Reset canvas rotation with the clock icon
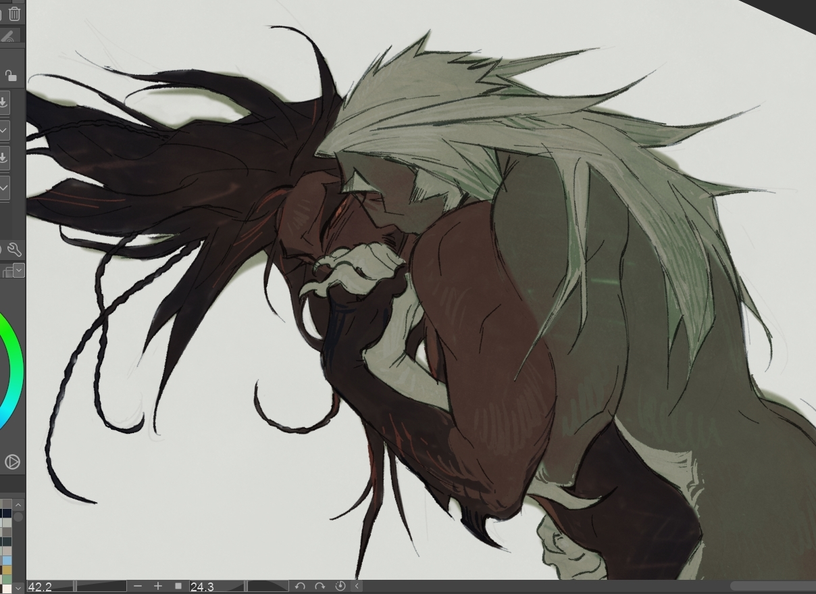The width and height of the screenshot is (816, 594). (340, 586)
